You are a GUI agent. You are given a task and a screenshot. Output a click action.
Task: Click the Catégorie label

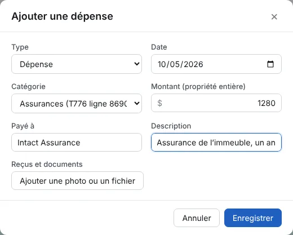[28, 87]
